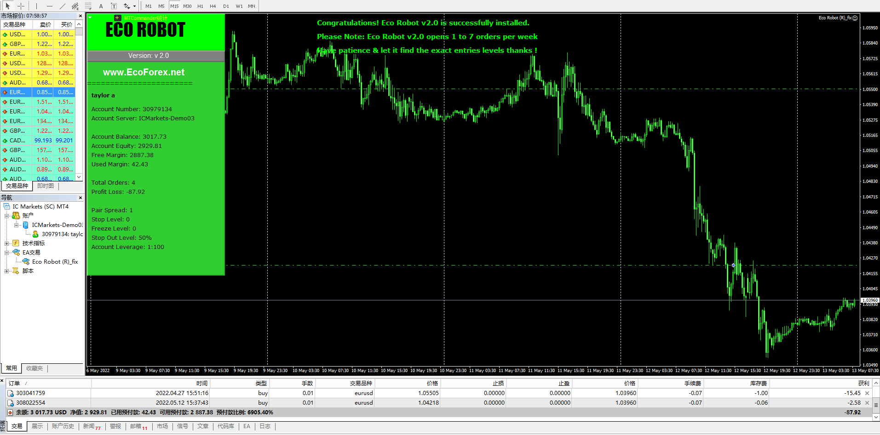Expand the scripts node
The image size is (880, 435).
coord(7,271)
